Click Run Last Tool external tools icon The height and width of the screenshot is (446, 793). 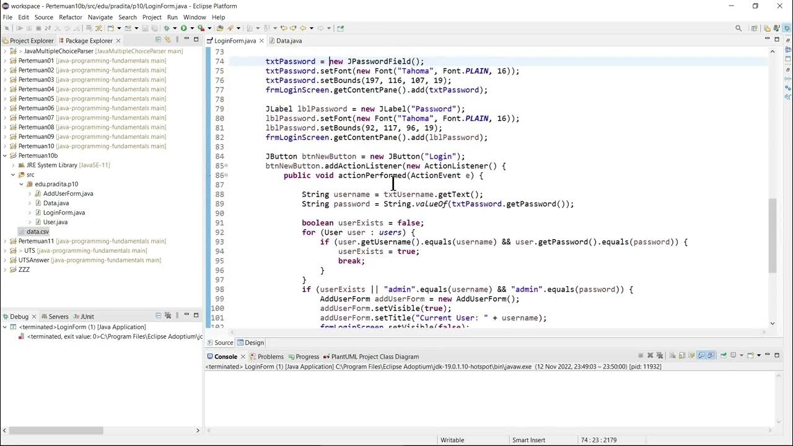[x=201, y=28]
